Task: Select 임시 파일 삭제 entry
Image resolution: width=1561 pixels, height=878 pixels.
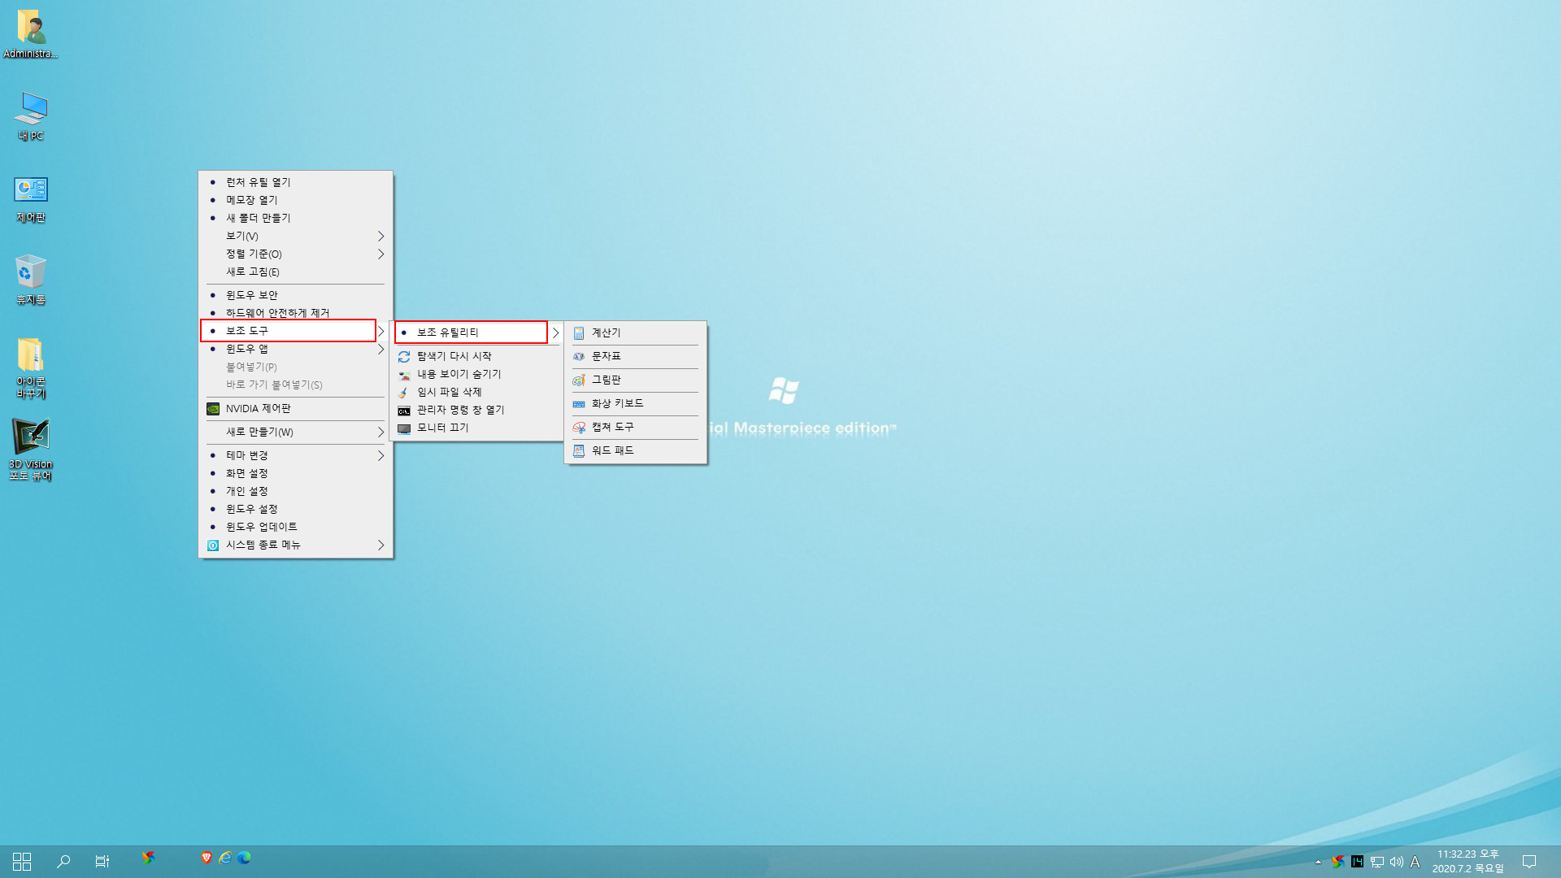Action: coord(477,392)
